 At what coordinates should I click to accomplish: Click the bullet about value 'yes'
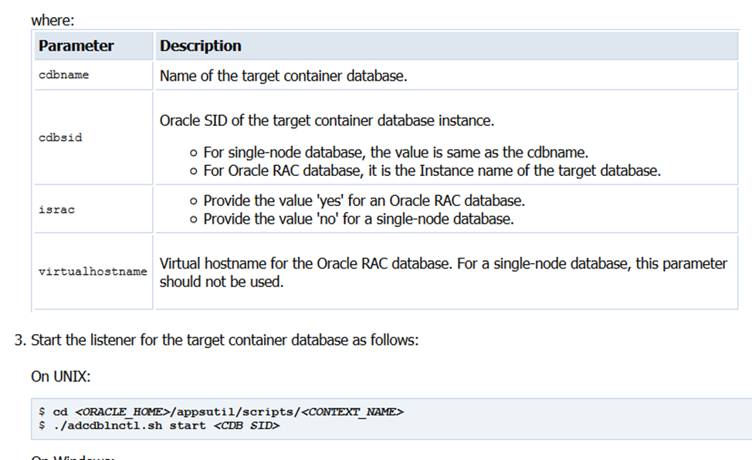(x=364, y=201)
